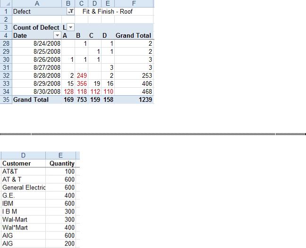Select column D header above Customer
This screenshot has width=306, height=248.
(x=23, y=156)
